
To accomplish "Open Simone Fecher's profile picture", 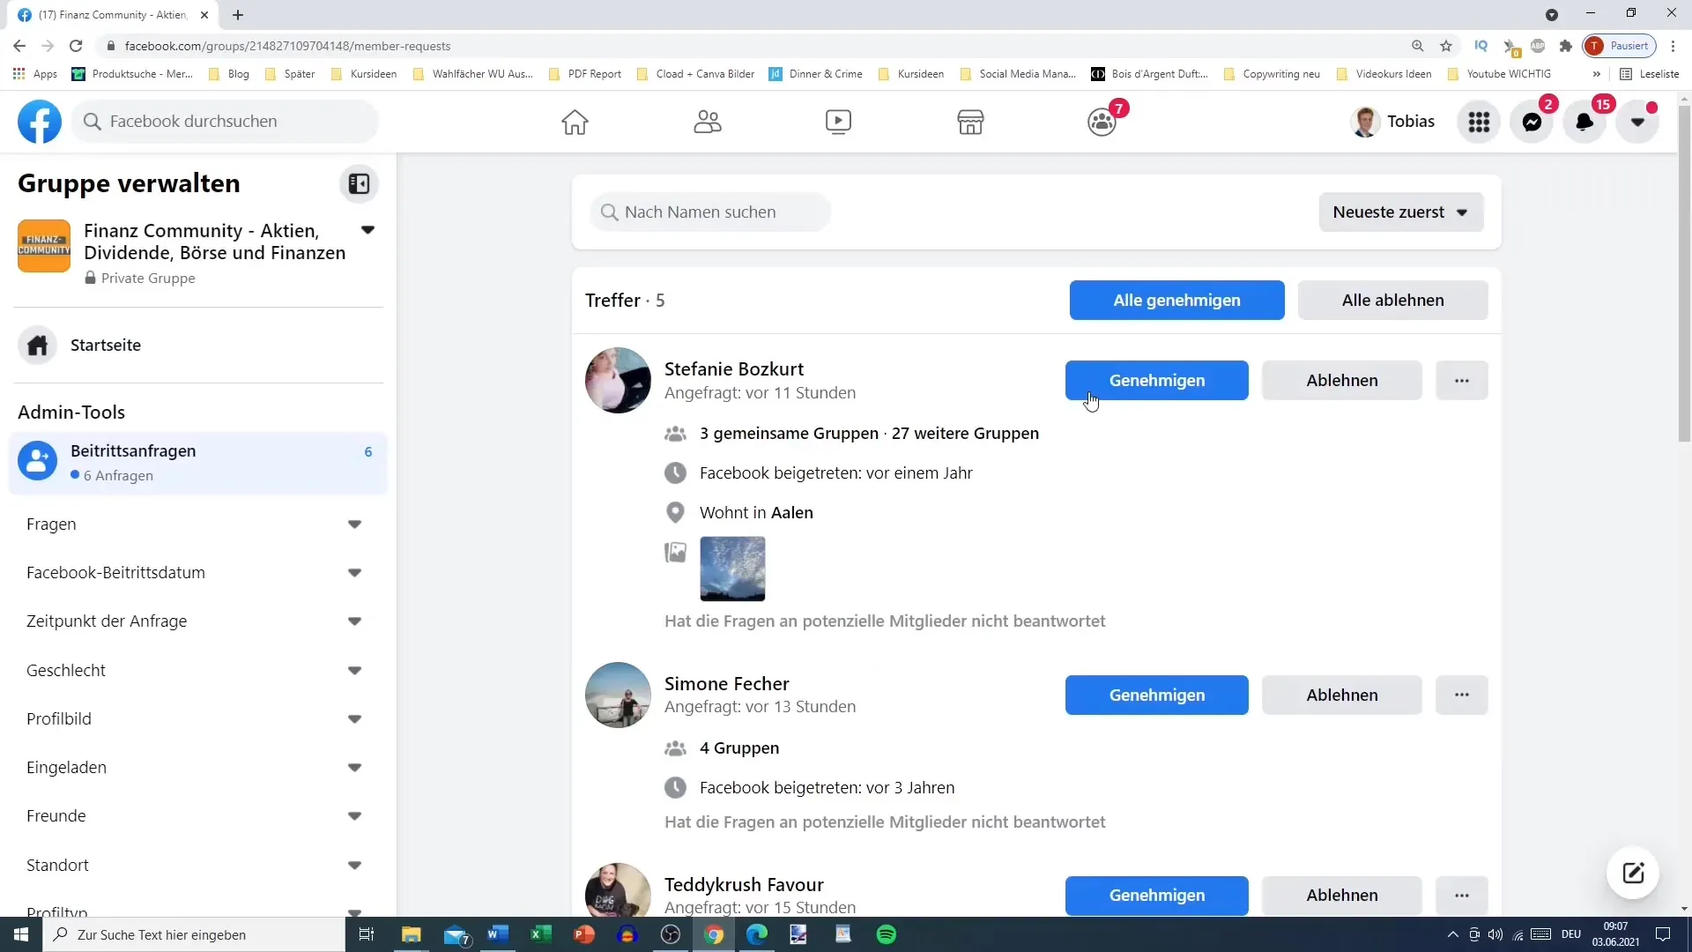I will coord(618,695).
